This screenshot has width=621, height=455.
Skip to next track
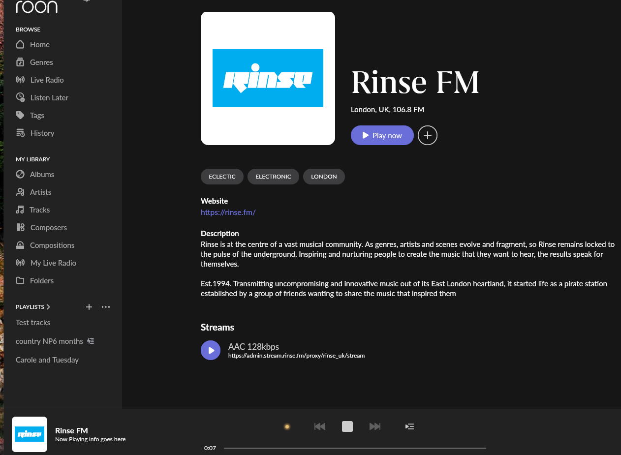tap(375, 426)
